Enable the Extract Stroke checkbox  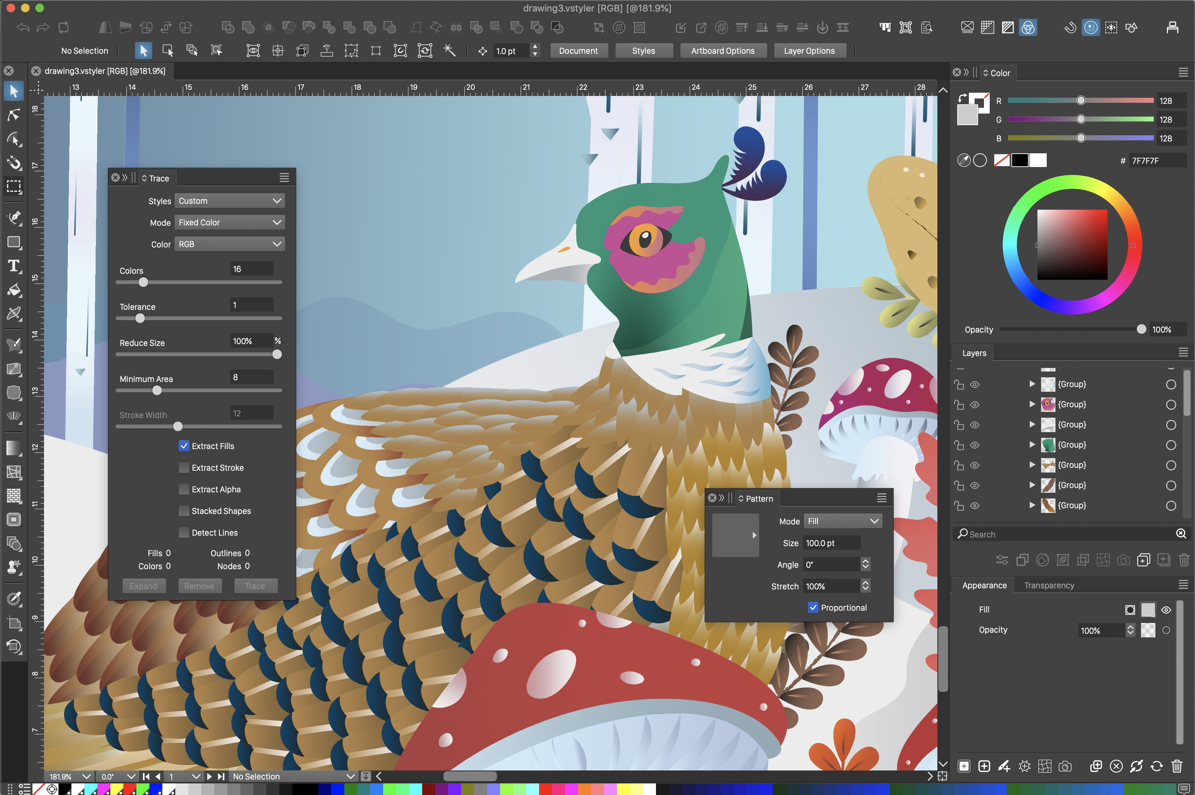pos(184,467)
